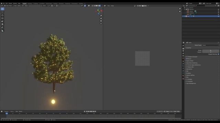Switch to the Scripting workspace tab

pyautogui.click(x=81, y=3)
